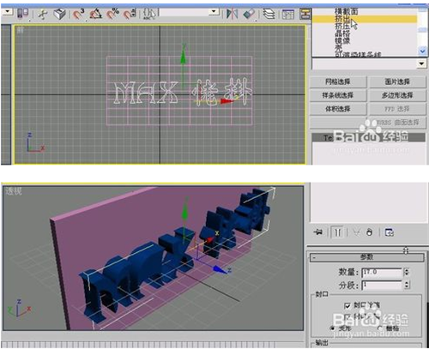Select the Text entry in modifier stack
This screenshot has height=349, width=429.
pos(368,137)
